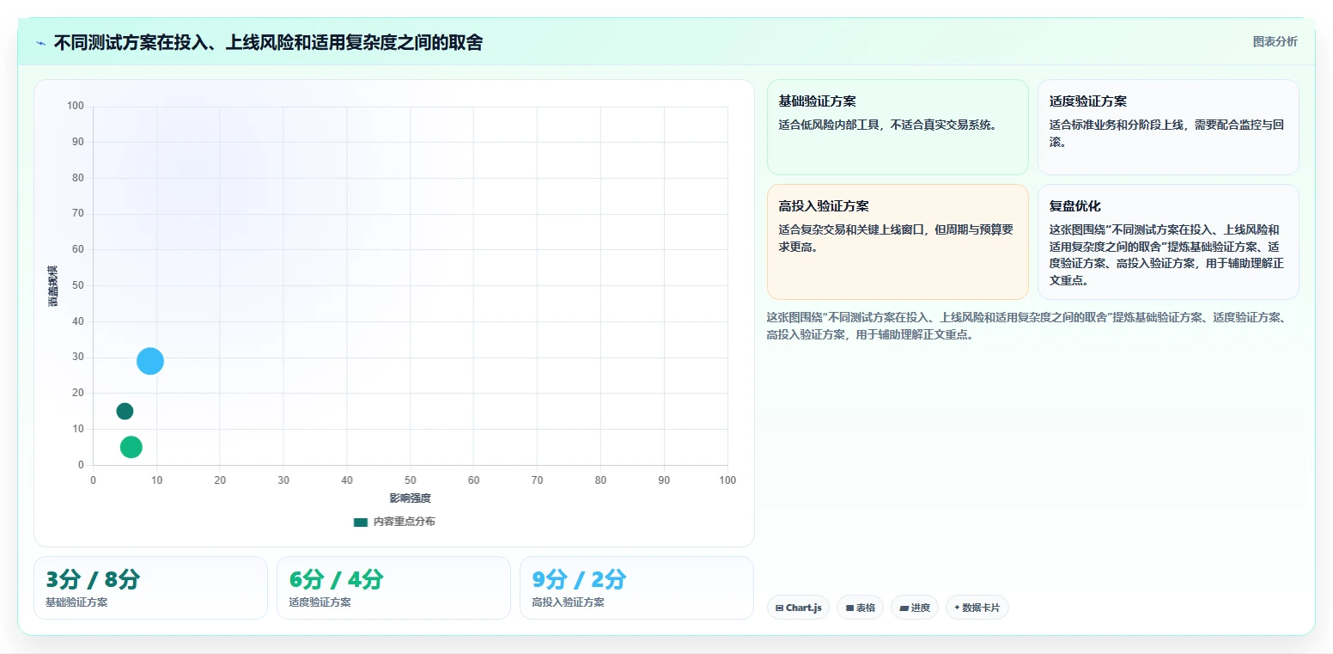Click the 50 tick on the x-axis
The height and width of the screenshot is (654, 1333).
tap(410, 480)
